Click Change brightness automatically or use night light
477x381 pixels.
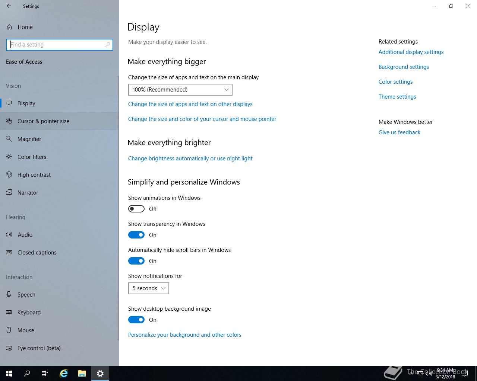(190, 159)
